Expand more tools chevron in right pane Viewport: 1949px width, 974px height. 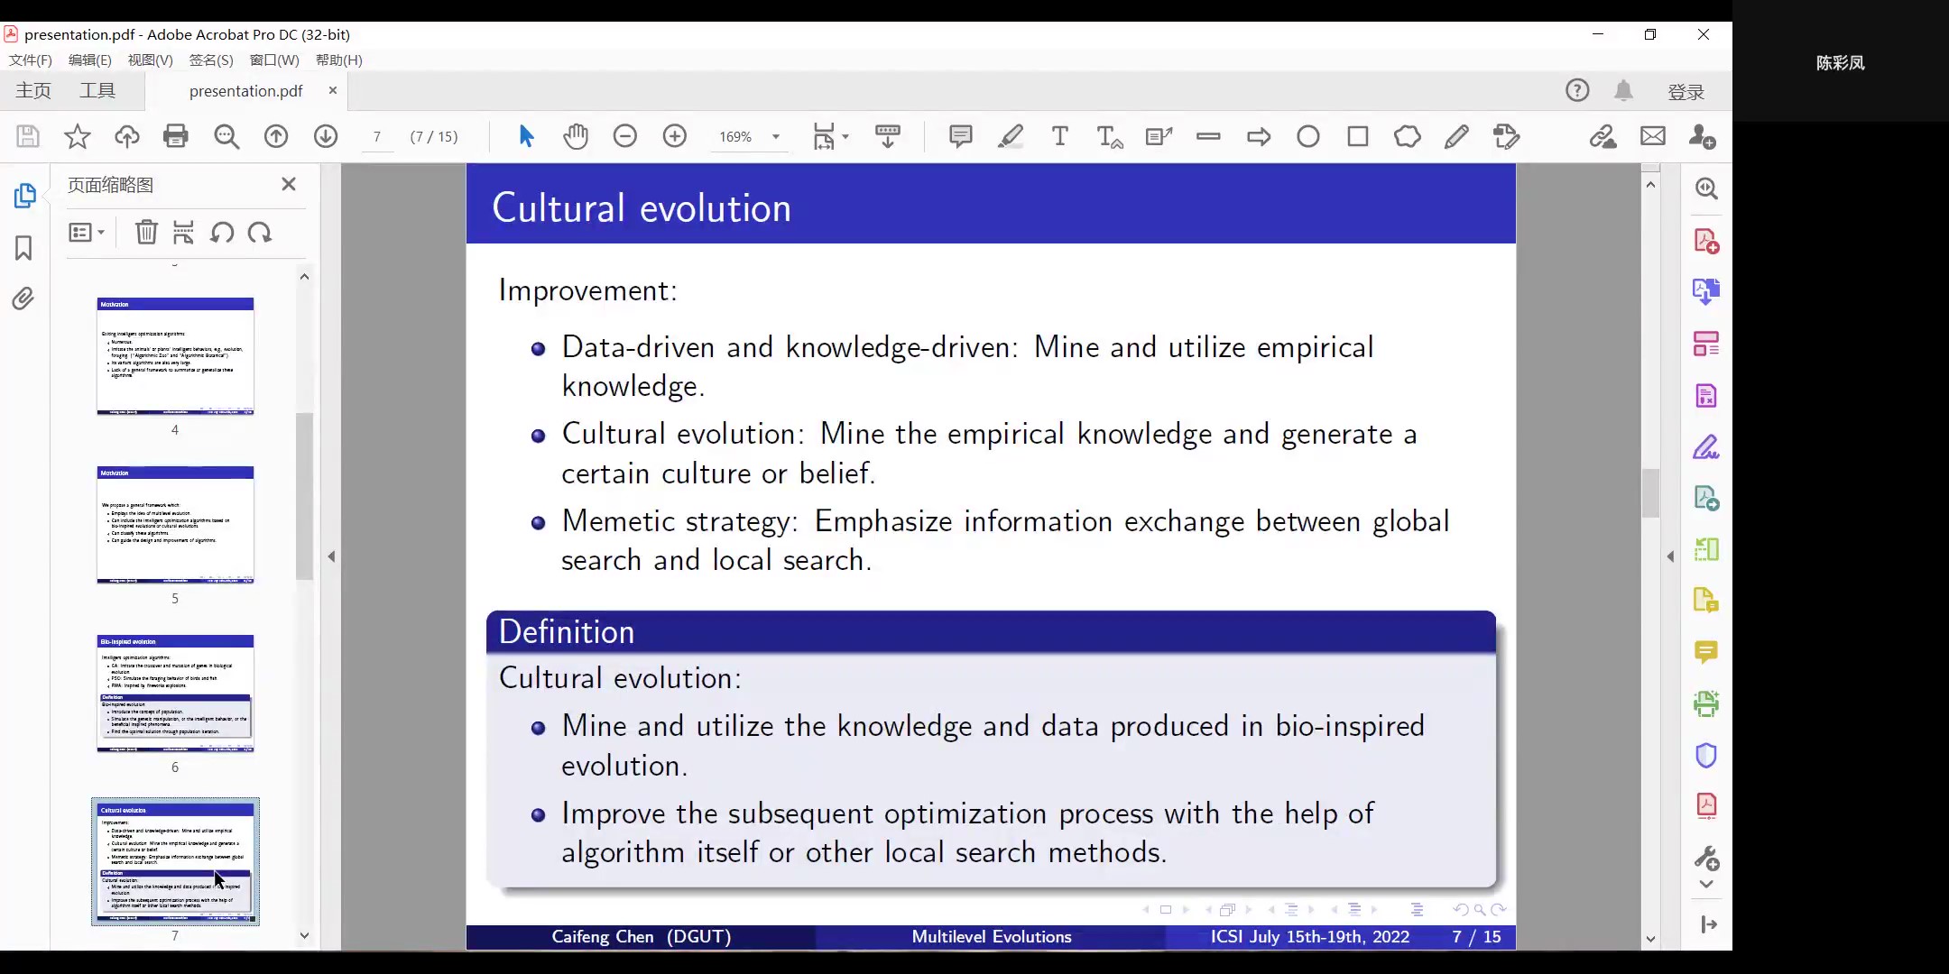[x=1706, y=884]
